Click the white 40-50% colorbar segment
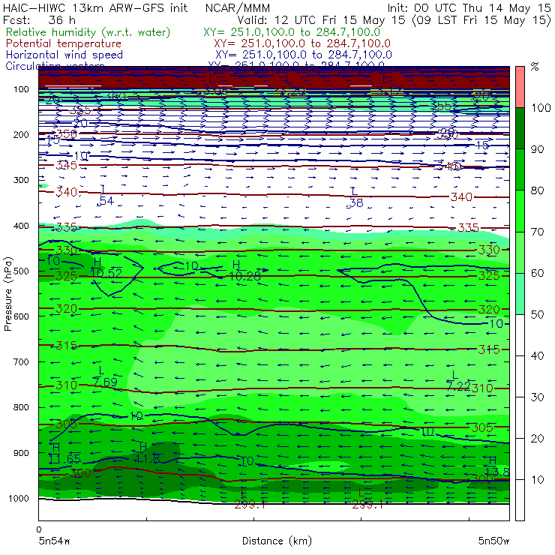 click(520, 335)
